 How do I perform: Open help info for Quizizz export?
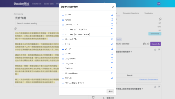pyautogui.click(x=112, y=15)
